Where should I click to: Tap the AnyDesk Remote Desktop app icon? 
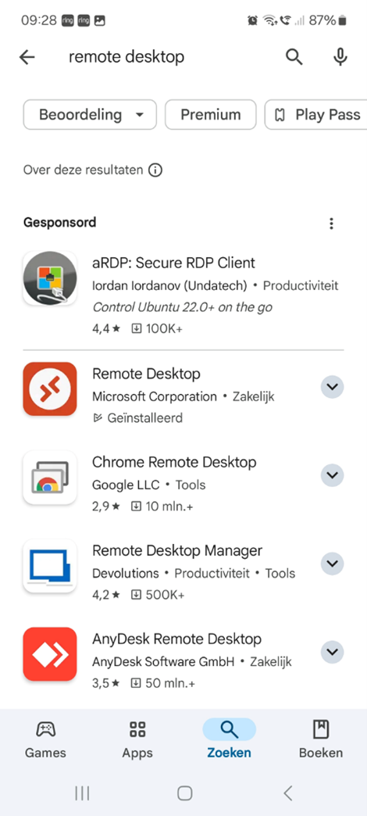tap(50, 654)
